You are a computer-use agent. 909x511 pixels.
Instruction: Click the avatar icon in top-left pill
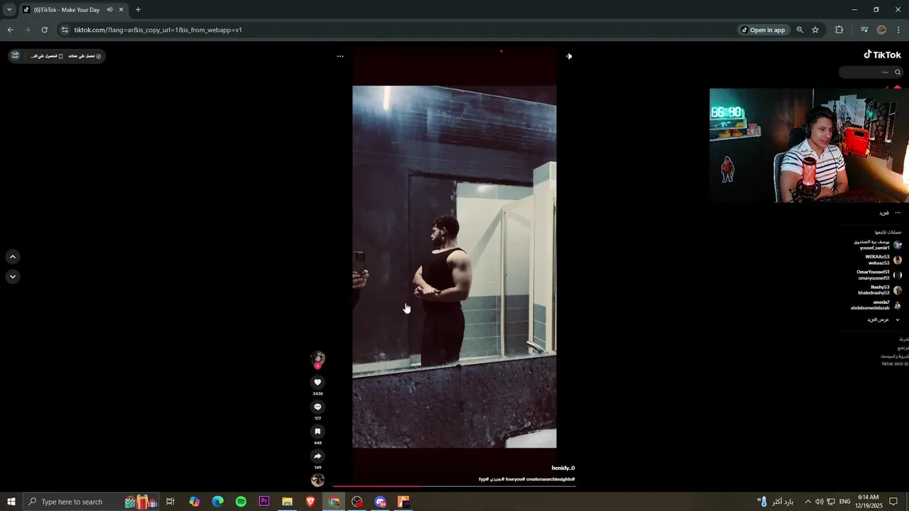coord(15,55)
